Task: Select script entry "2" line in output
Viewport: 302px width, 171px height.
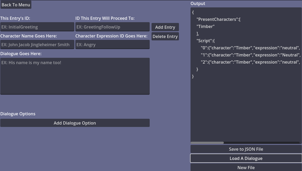Action: (x=250, y=62)
